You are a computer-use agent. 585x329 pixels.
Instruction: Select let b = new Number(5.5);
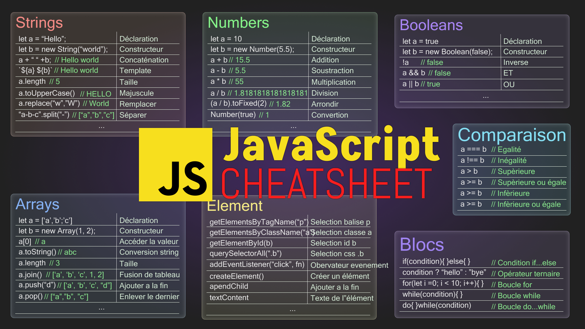252,49
